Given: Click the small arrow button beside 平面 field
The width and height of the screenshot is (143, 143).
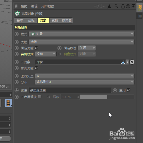Looking at the screenshot, I should click(128, 62).
